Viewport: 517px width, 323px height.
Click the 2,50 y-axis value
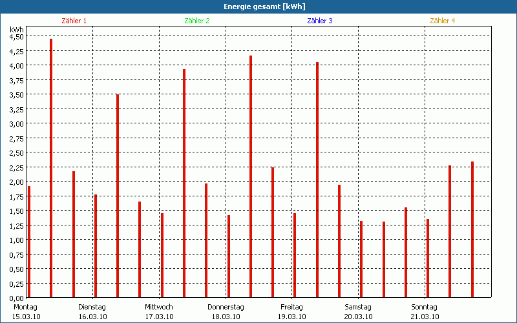[x=17, y=153]
